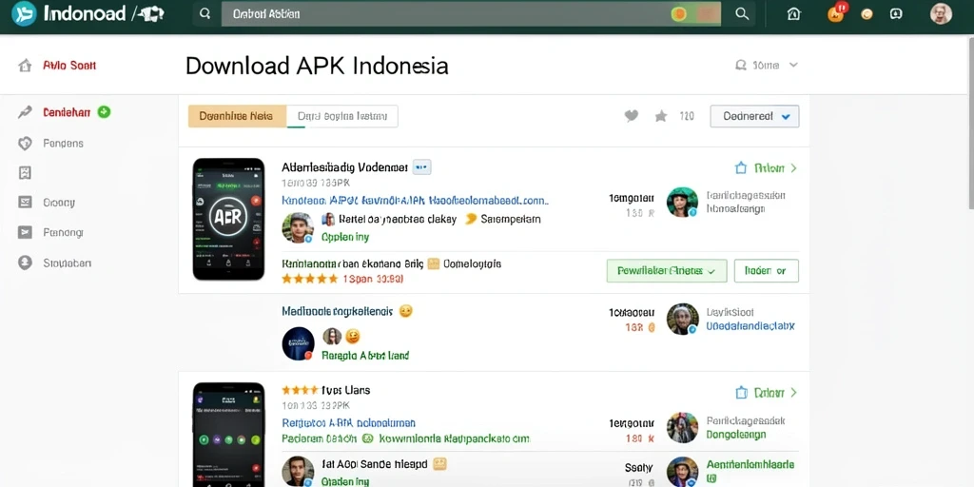This screenshot has width=974, height=487.
Task: Select 'Aklo Soart' home item in sidebar
Action: tap(58, 66)
